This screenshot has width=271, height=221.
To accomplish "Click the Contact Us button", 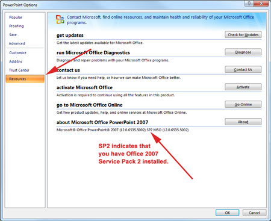I will click(243, 69).
